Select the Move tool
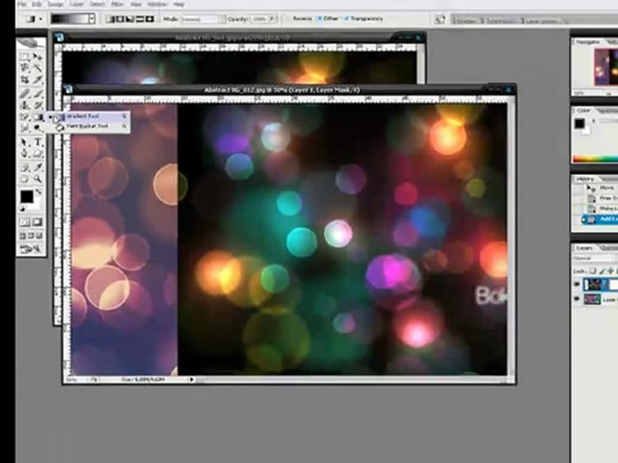 click(x=37, y=57)
